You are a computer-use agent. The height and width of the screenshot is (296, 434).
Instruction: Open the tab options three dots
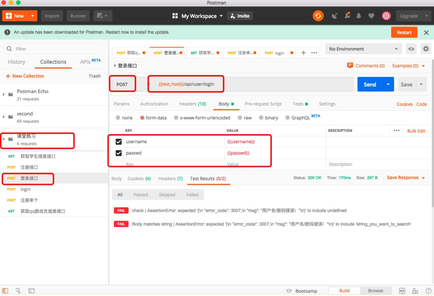(314, 53)
